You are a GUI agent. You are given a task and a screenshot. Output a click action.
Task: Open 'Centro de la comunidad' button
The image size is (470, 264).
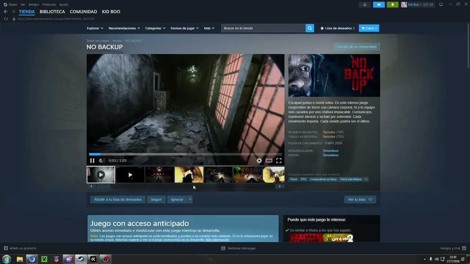click(357, 47)
